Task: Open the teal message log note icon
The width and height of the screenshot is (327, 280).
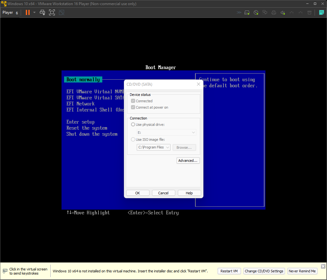Action: tap(321, 12)
